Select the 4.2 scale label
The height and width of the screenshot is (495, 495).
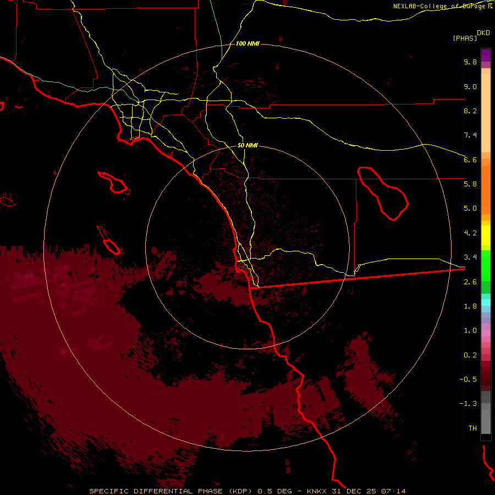point(470,233)
